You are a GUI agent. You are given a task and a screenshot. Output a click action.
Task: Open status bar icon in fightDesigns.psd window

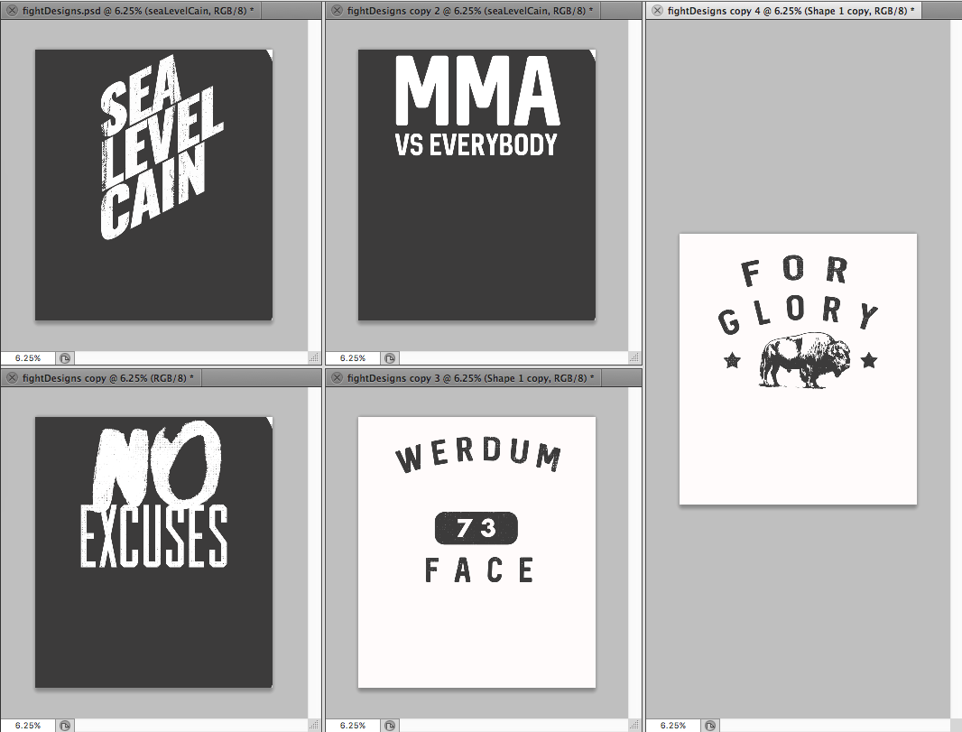point(65,358)
